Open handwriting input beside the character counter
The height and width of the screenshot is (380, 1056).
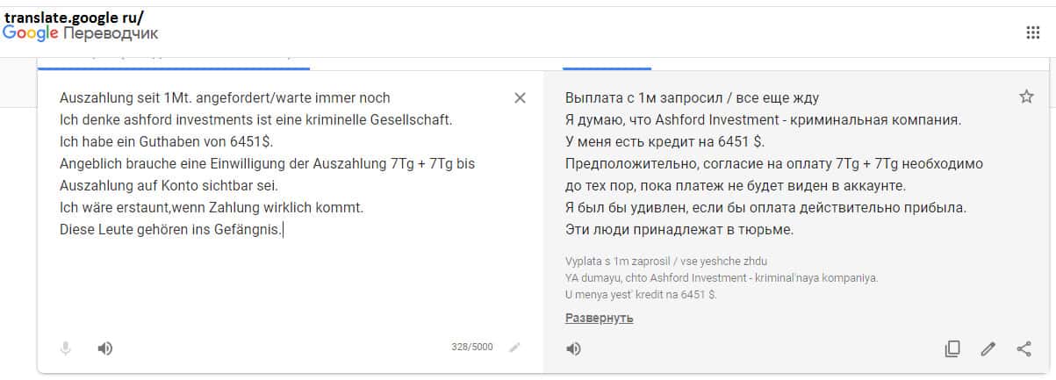coord(514,348)
